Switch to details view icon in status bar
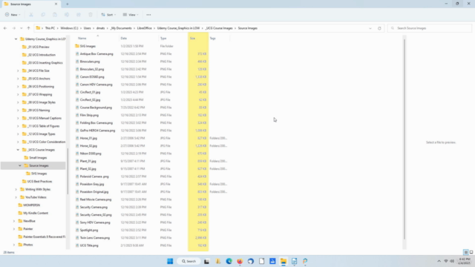Viewport: 475px width, 267px height. [466, 252]
